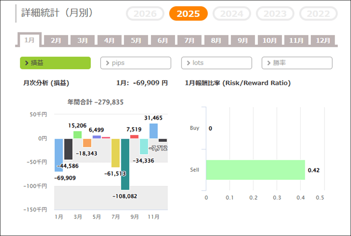This screenshot has height=236, width=351.
Task: Click the active 2025 year button
Action: (188, 14)
